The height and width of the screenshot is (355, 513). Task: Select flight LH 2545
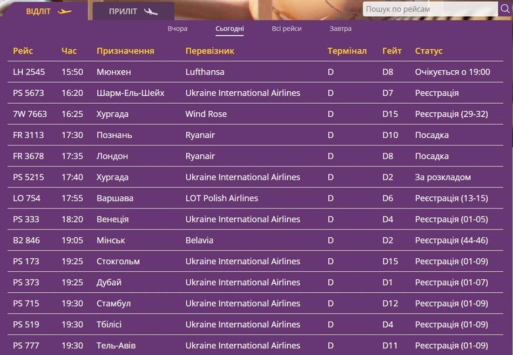pyautogui.click(x=255, y=72)
